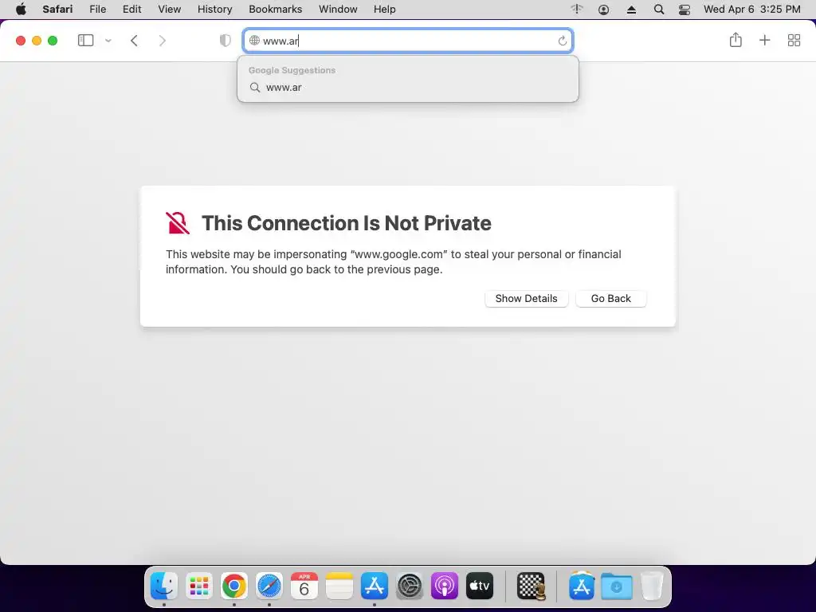Click the Go Back button

click(611, 299)
